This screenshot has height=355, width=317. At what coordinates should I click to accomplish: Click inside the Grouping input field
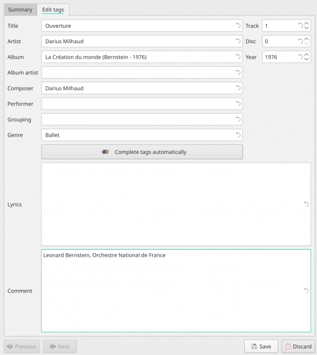tap(142, 120)
